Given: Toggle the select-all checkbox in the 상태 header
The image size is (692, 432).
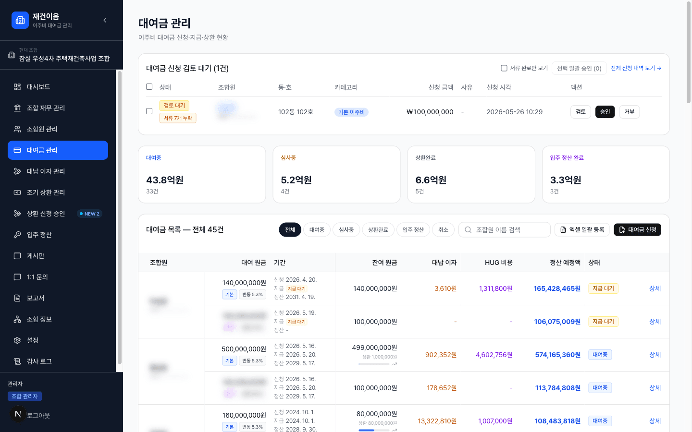Looking at the screenshot, I should (149, 87).
